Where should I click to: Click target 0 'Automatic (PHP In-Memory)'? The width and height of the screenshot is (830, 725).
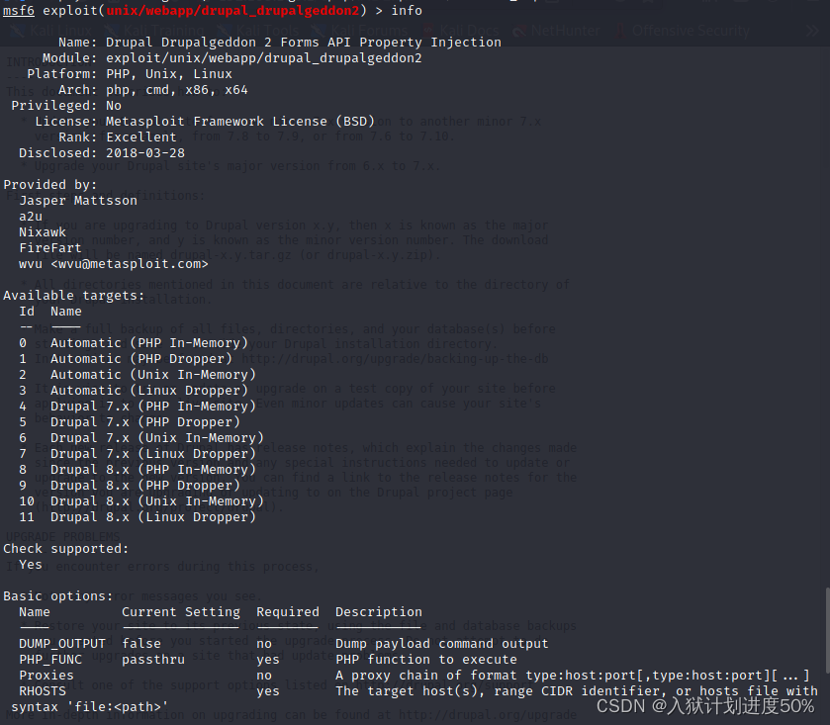(149, 343)
